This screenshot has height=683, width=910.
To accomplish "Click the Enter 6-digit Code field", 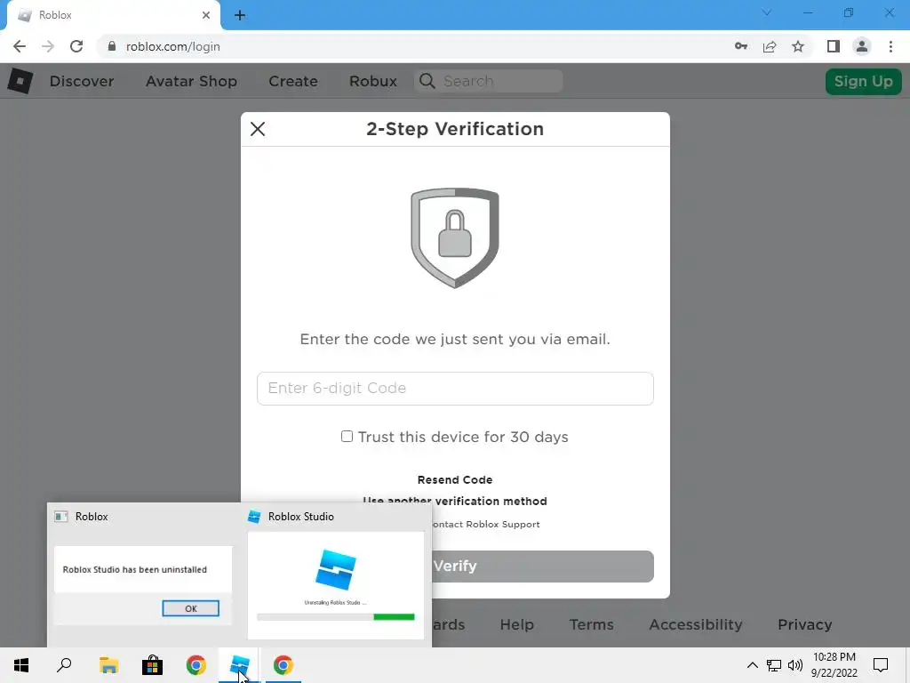I will (455, 389).
